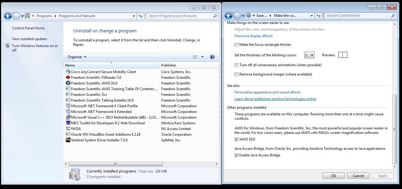The width and height of the screenshot is (402, 189).
Task: Click the NVDA program icon
Action: click(68, 129)
